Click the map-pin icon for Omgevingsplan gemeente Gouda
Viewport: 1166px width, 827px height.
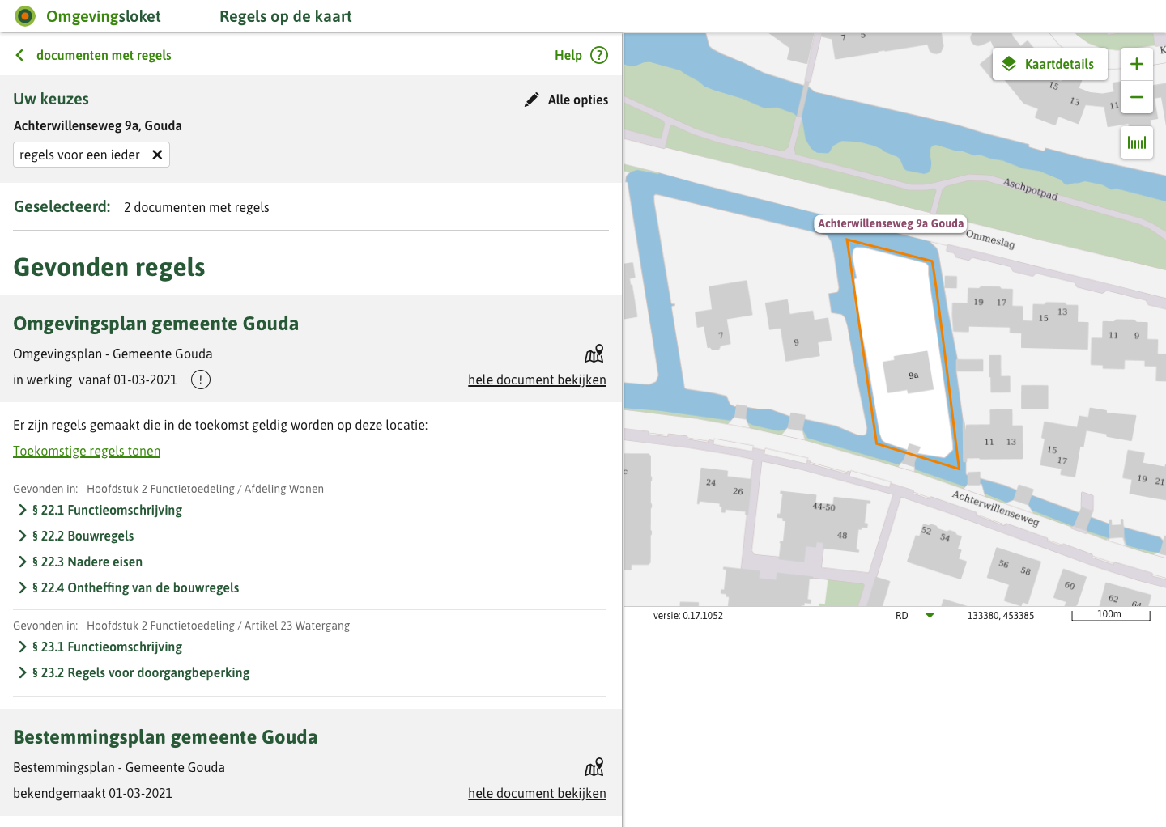[x=594, y=353]
